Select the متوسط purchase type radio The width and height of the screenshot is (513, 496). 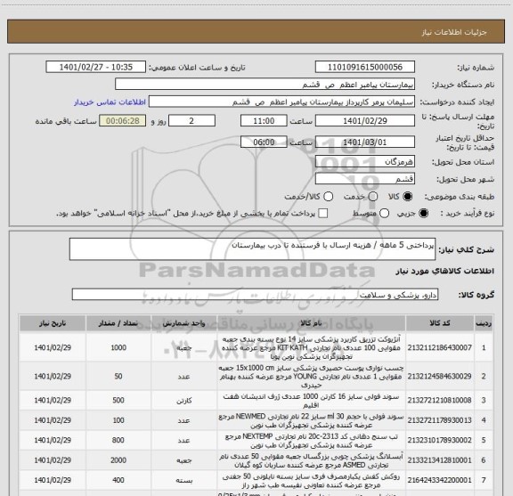tap(384, 214)
